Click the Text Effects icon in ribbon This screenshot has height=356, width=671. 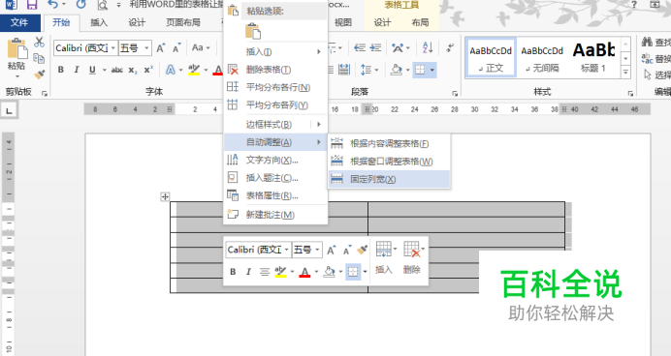click(171, 70)
